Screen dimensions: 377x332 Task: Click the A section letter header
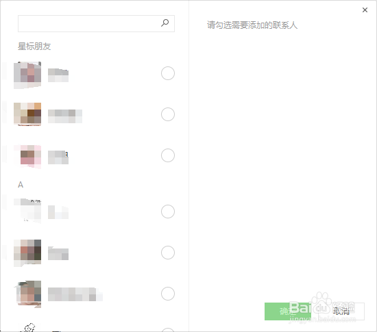21,185
